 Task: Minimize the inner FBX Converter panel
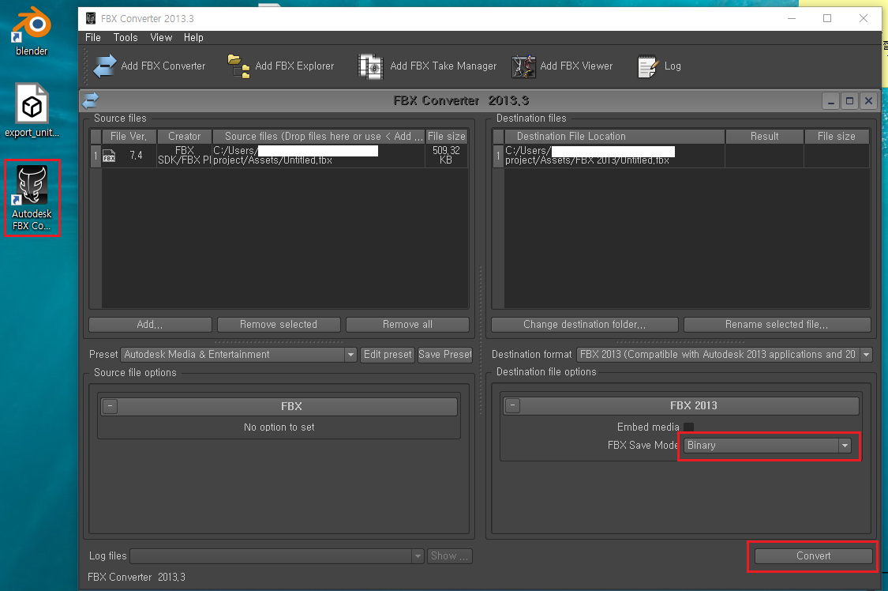click(831, 101)
